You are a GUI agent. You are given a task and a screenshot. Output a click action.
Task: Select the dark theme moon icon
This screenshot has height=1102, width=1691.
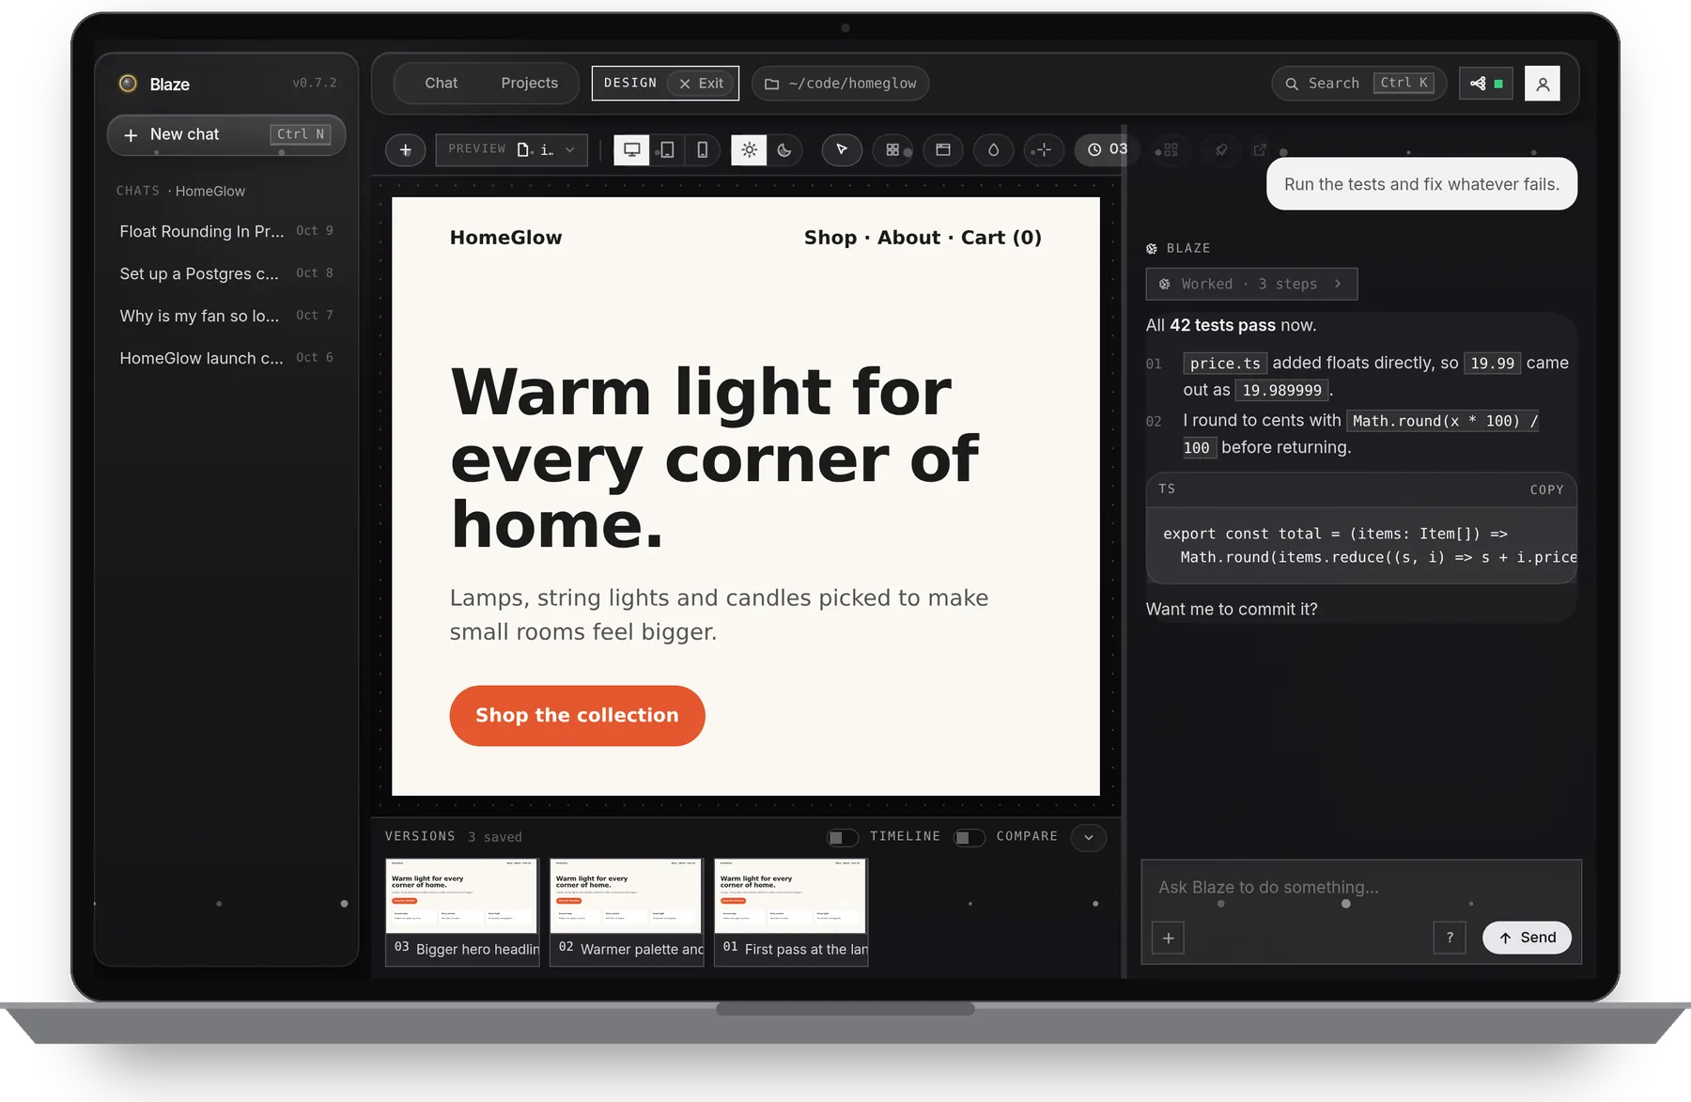[784, 150]
